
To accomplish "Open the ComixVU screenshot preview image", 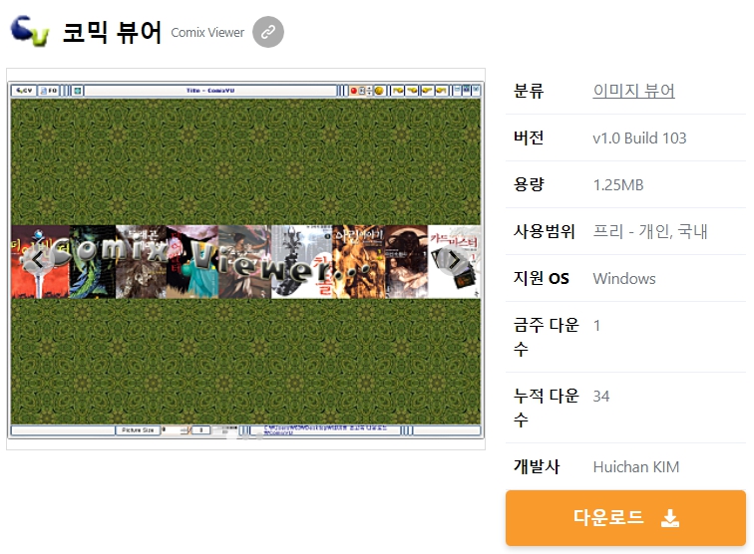I will click(245, 259).
